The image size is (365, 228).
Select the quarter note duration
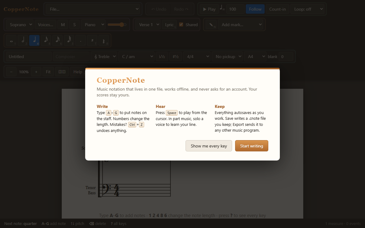click(34, 40)
